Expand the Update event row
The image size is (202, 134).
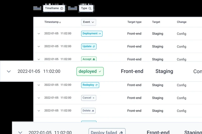pyautogui.click(x=39, y=47)
